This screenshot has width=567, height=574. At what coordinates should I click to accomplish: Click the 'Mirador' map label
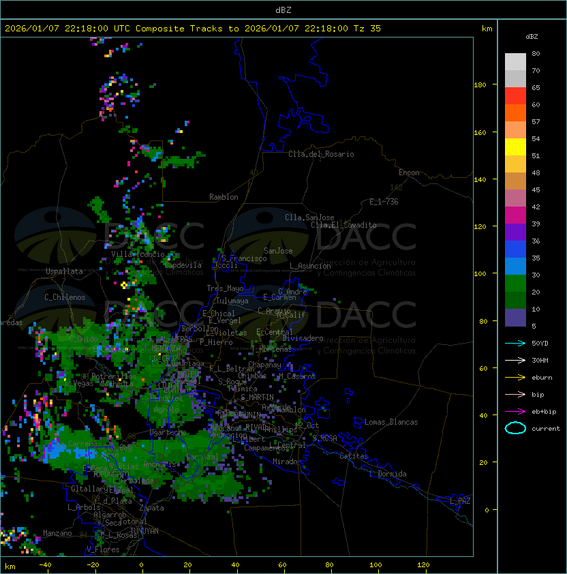click(288, 462)
